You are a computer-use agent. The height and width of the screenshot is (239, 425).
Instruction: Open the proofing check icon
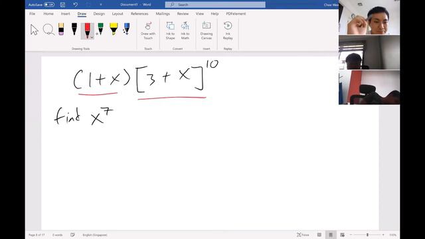(x=72, y=235)
